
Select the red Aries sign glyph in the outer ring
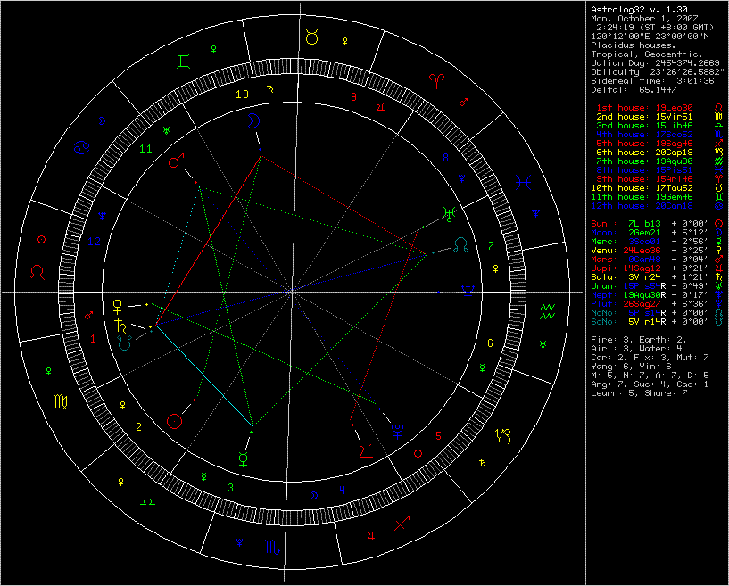click(437, 79)
